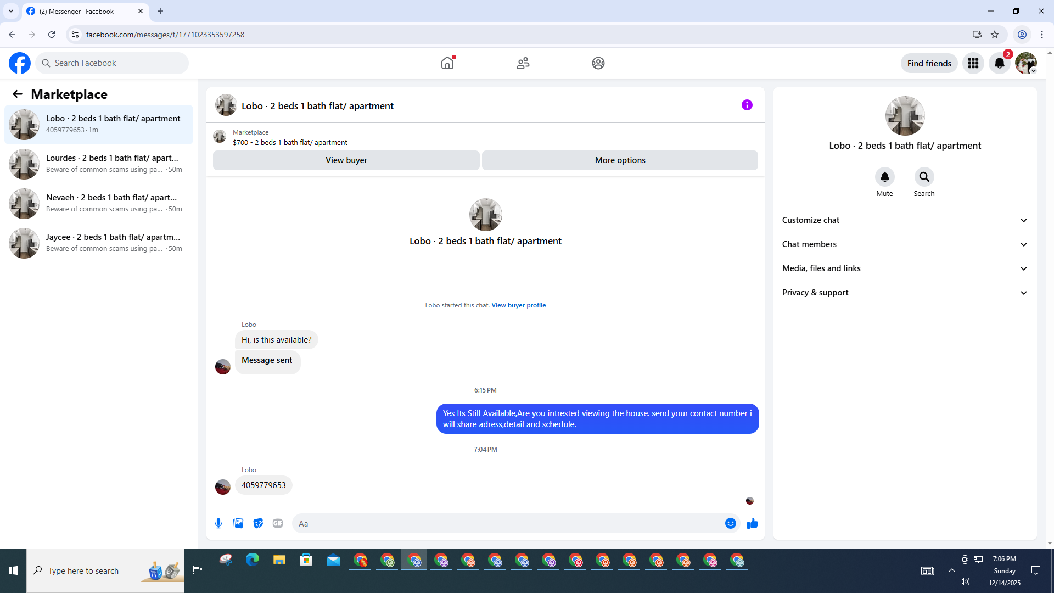The width and height of the screenshot is (1054, 593).
Task: Expand the Privacy & support section
Action: (905, 293)
